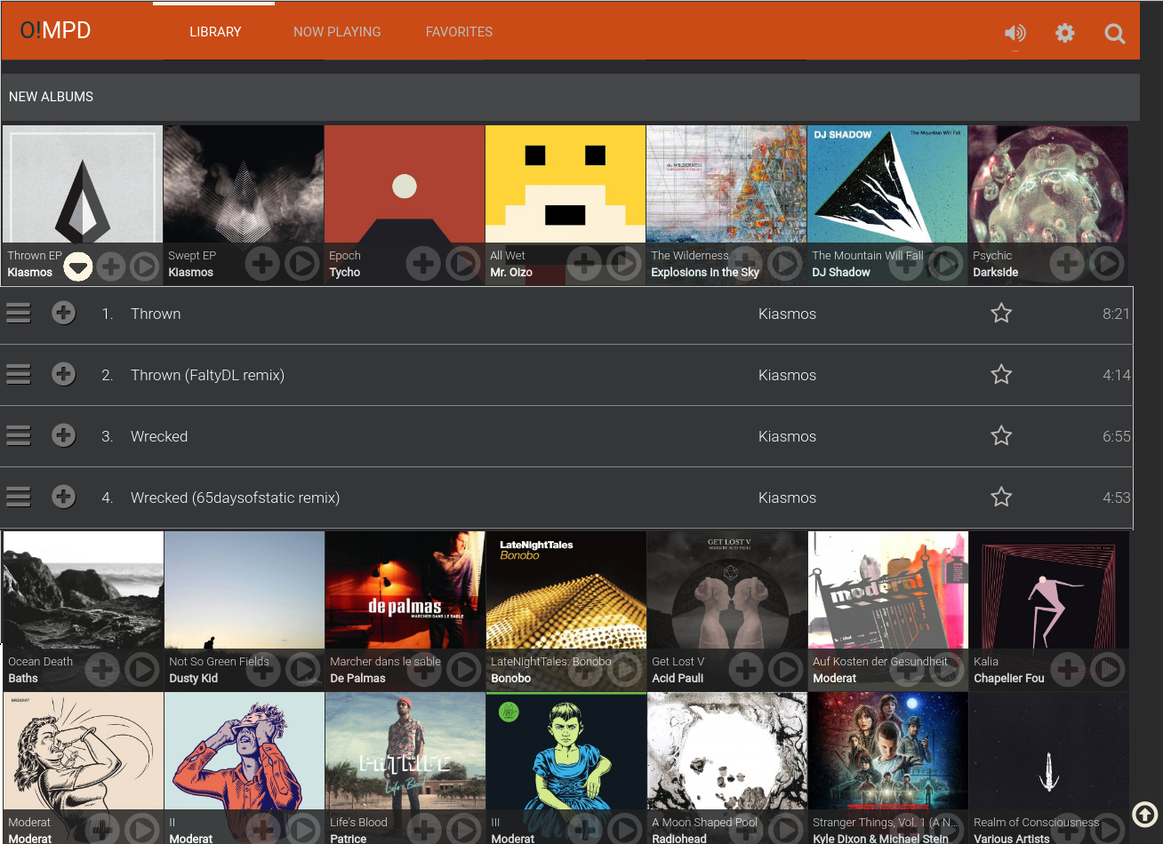Play Marcher dans le sable album
The image size is (1163, 844).
(464, 670)
